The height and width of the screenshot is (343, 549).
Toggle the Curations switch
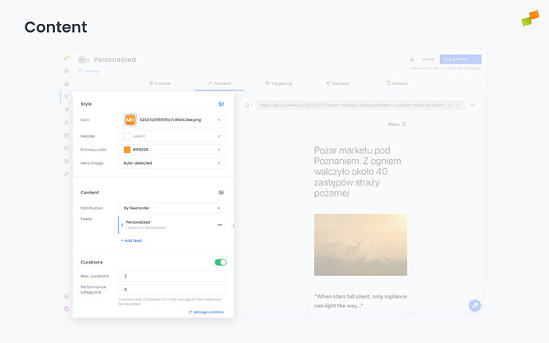click(x=220, y=262)
